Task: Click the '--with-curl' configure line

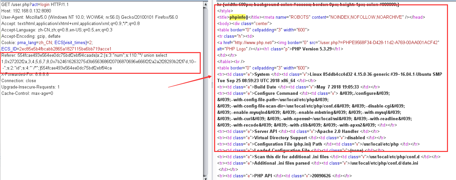Action: click(314, 119)
